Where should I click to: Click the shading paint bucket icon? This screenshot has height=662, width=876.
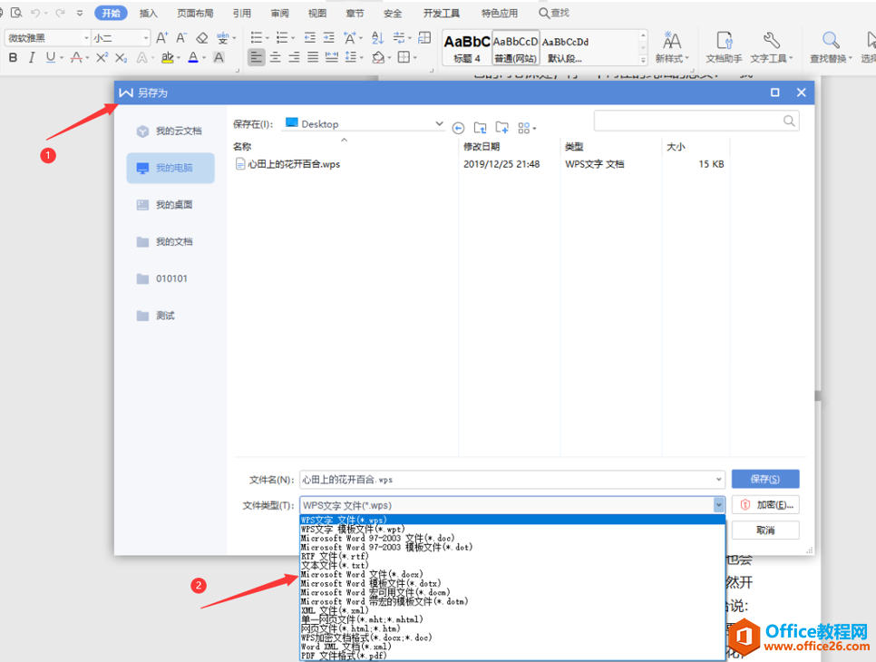pyautogui.click(x=379, y=57)
